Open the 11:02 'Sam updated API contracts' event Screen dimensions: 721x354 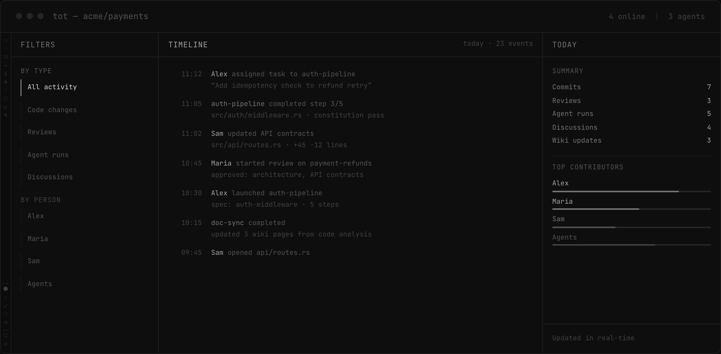262,134
